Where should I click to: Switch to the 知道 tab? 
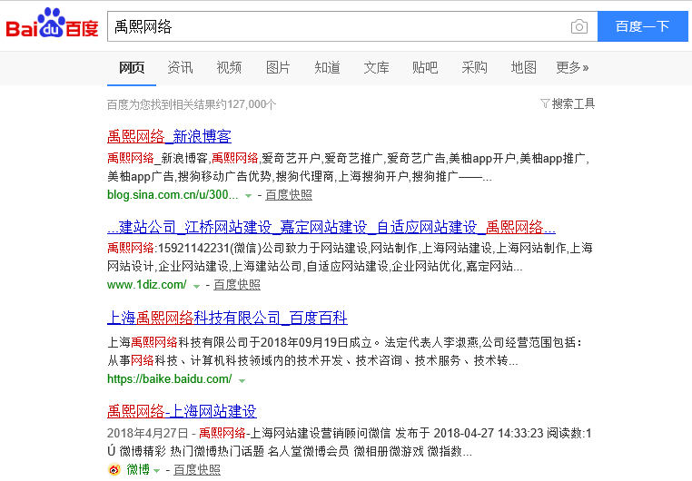328,67
